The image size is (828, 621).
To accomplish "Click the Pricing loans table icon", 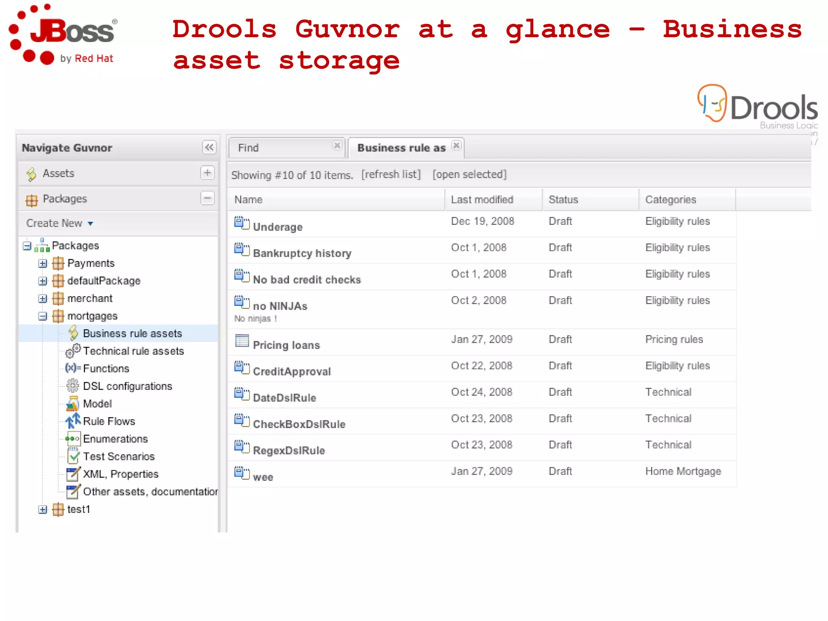I will (242, 341).
